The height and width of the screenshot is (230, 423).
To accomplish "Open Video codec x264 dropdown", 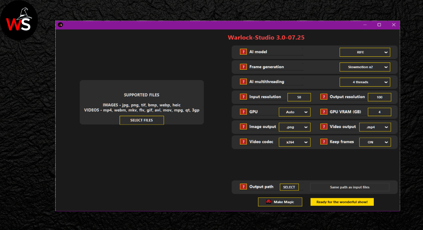I will click(295, 142).
